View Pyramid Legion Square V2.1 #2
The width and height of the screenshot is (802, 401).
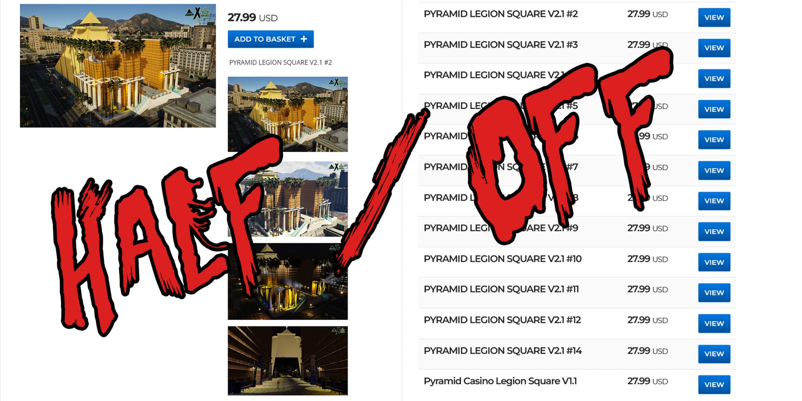(x=714, y=18)
